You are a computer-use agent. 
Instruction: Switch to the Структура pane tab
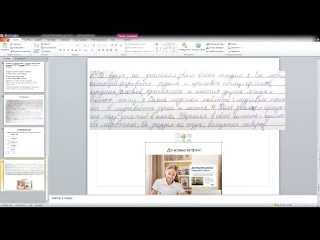coord(20,59)
